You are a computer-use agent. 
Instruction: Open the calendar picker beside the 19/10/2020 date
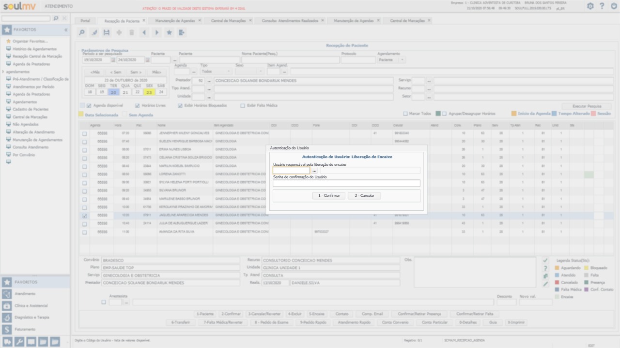pos(113,60)
